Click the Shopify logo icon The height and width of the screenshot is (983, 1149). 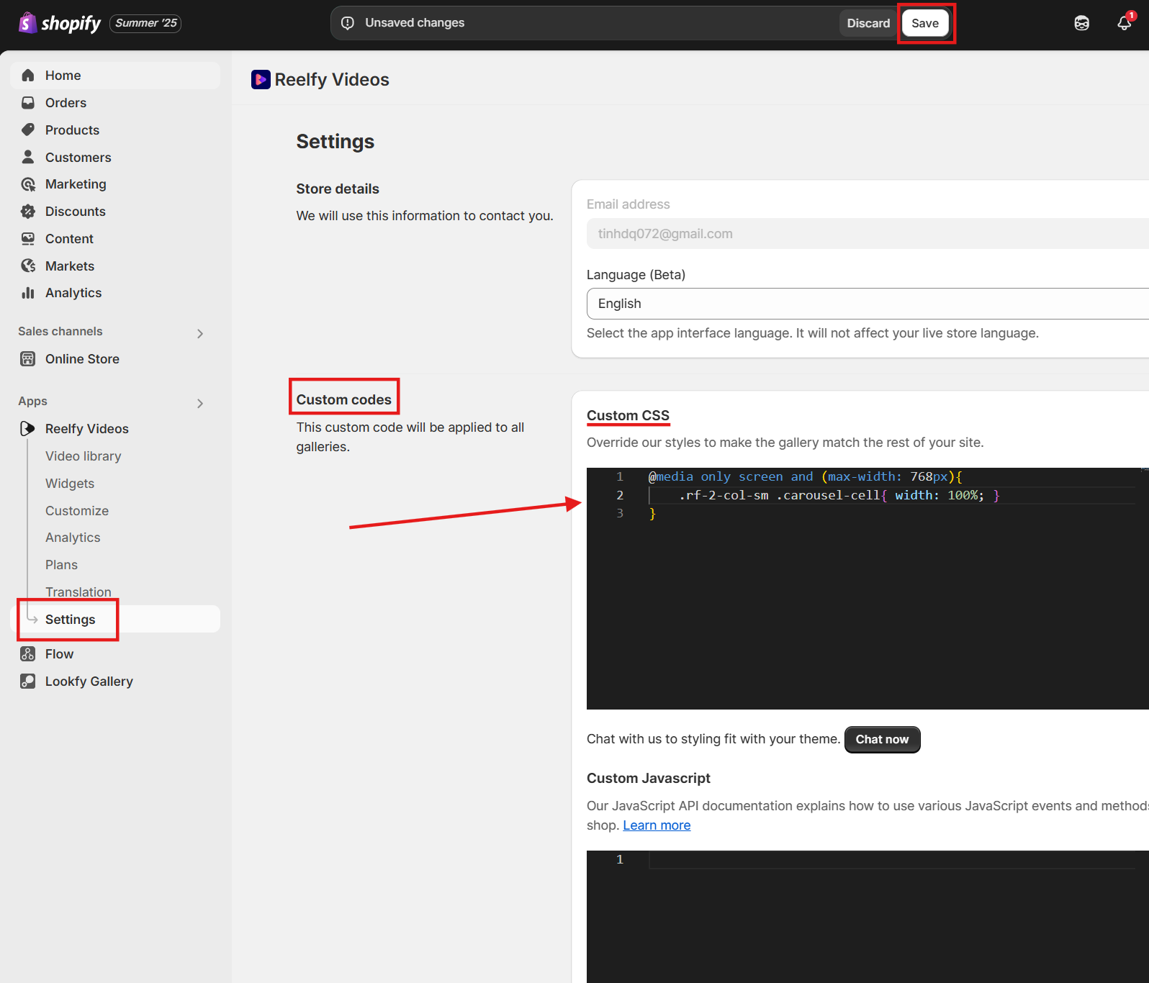pyautogui.click(x=27, y=23)
